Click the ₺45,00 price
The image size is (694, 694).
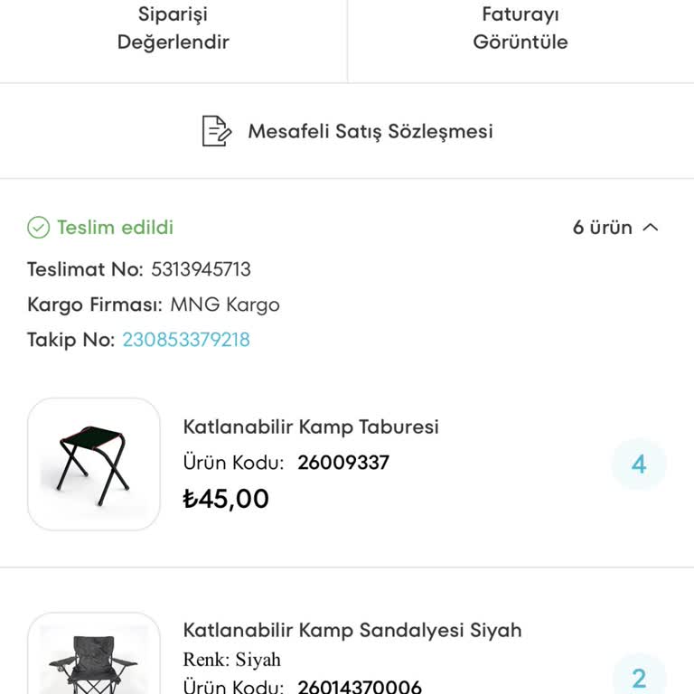point(226,499)
